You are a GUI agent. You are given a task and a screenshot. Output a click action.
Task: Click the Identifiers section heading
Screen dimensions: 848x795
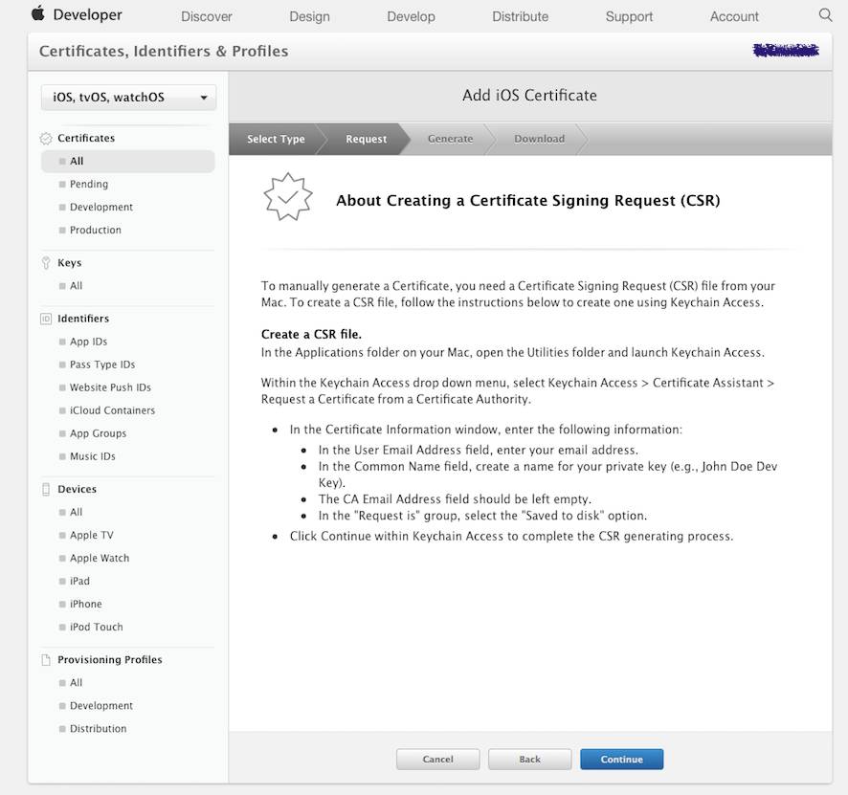pos(83,319)
